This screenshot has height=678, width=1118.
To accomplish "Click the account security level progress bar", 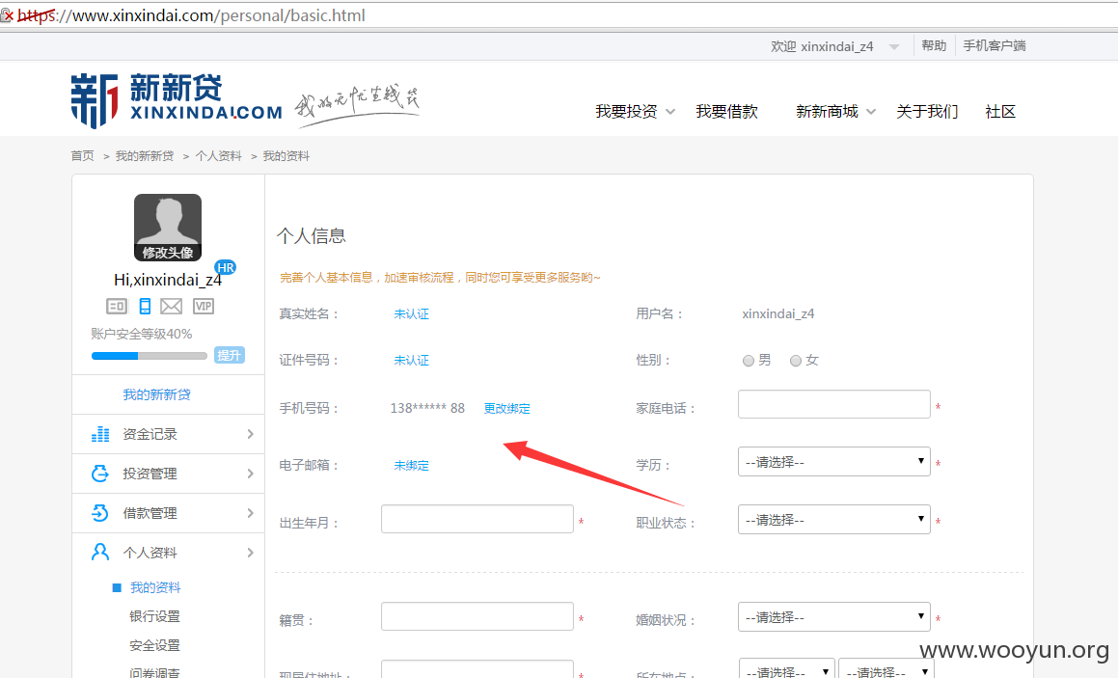I will (149, 356).
